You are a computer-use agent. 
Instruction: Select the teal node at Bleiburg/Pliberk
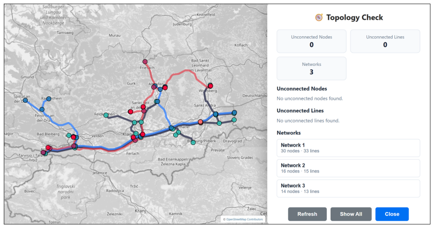tap(193, 143)
